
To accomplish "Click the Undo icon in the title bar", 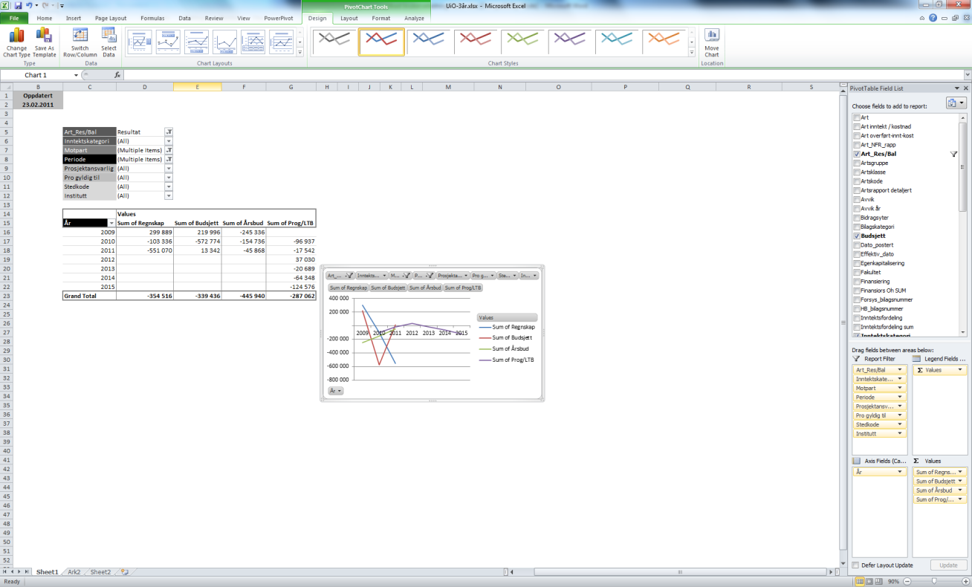I will pos(28,5).
